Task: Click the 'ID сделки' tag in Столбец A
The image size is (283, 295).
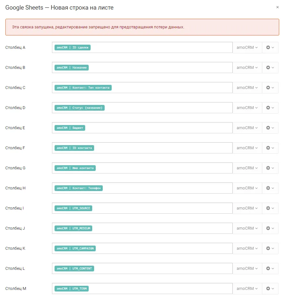Action: [x=72, y=48]
